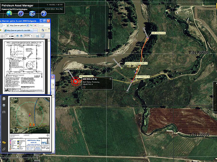Open the PDF comments panel icon
The width and height of the screenshot is (217, 162).
coord(4,143)
